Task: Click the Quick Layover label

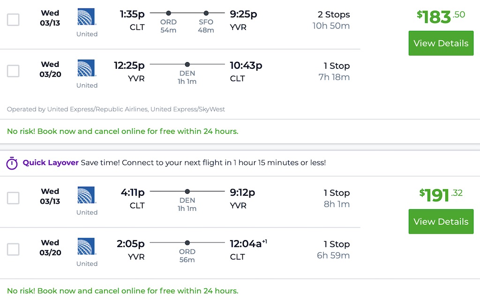Action: coord(51,163)
